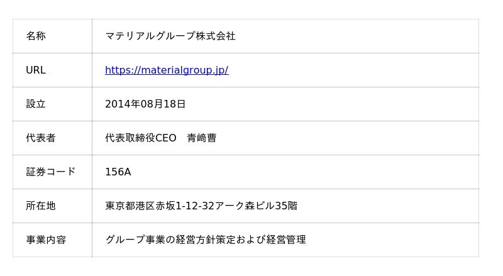Viewport: 503px width, 276px height.
Task: Click the 株式会社 suffix in company name
Action: (x=216, y=36)
